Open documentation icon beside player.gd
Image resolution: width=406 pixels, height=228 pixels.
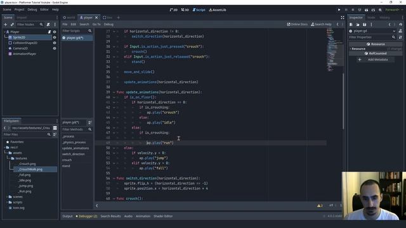click(400, 31)
